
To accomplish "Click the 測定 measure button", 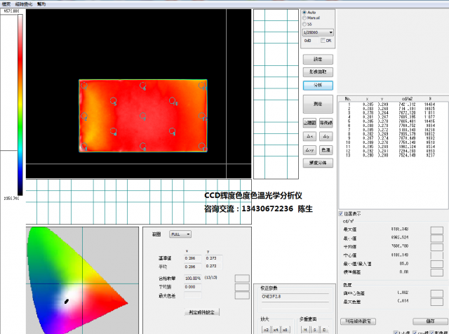I will [x=317, y=104].
